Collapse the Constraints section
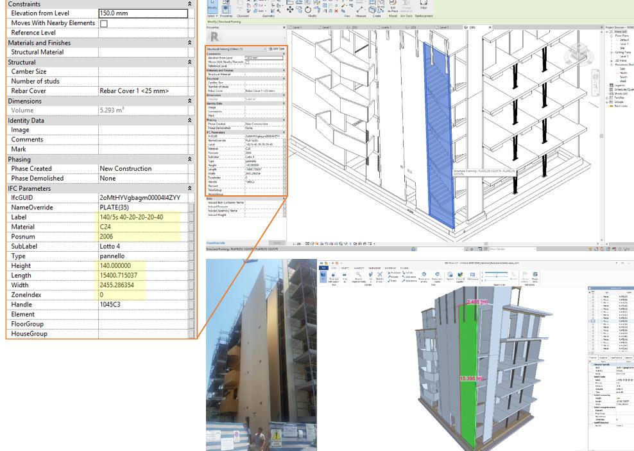The width and height of the screenshot is (634, 451). click(x=190, y=4)
